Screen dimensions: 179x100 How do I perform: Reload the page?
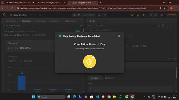[12, 8]
